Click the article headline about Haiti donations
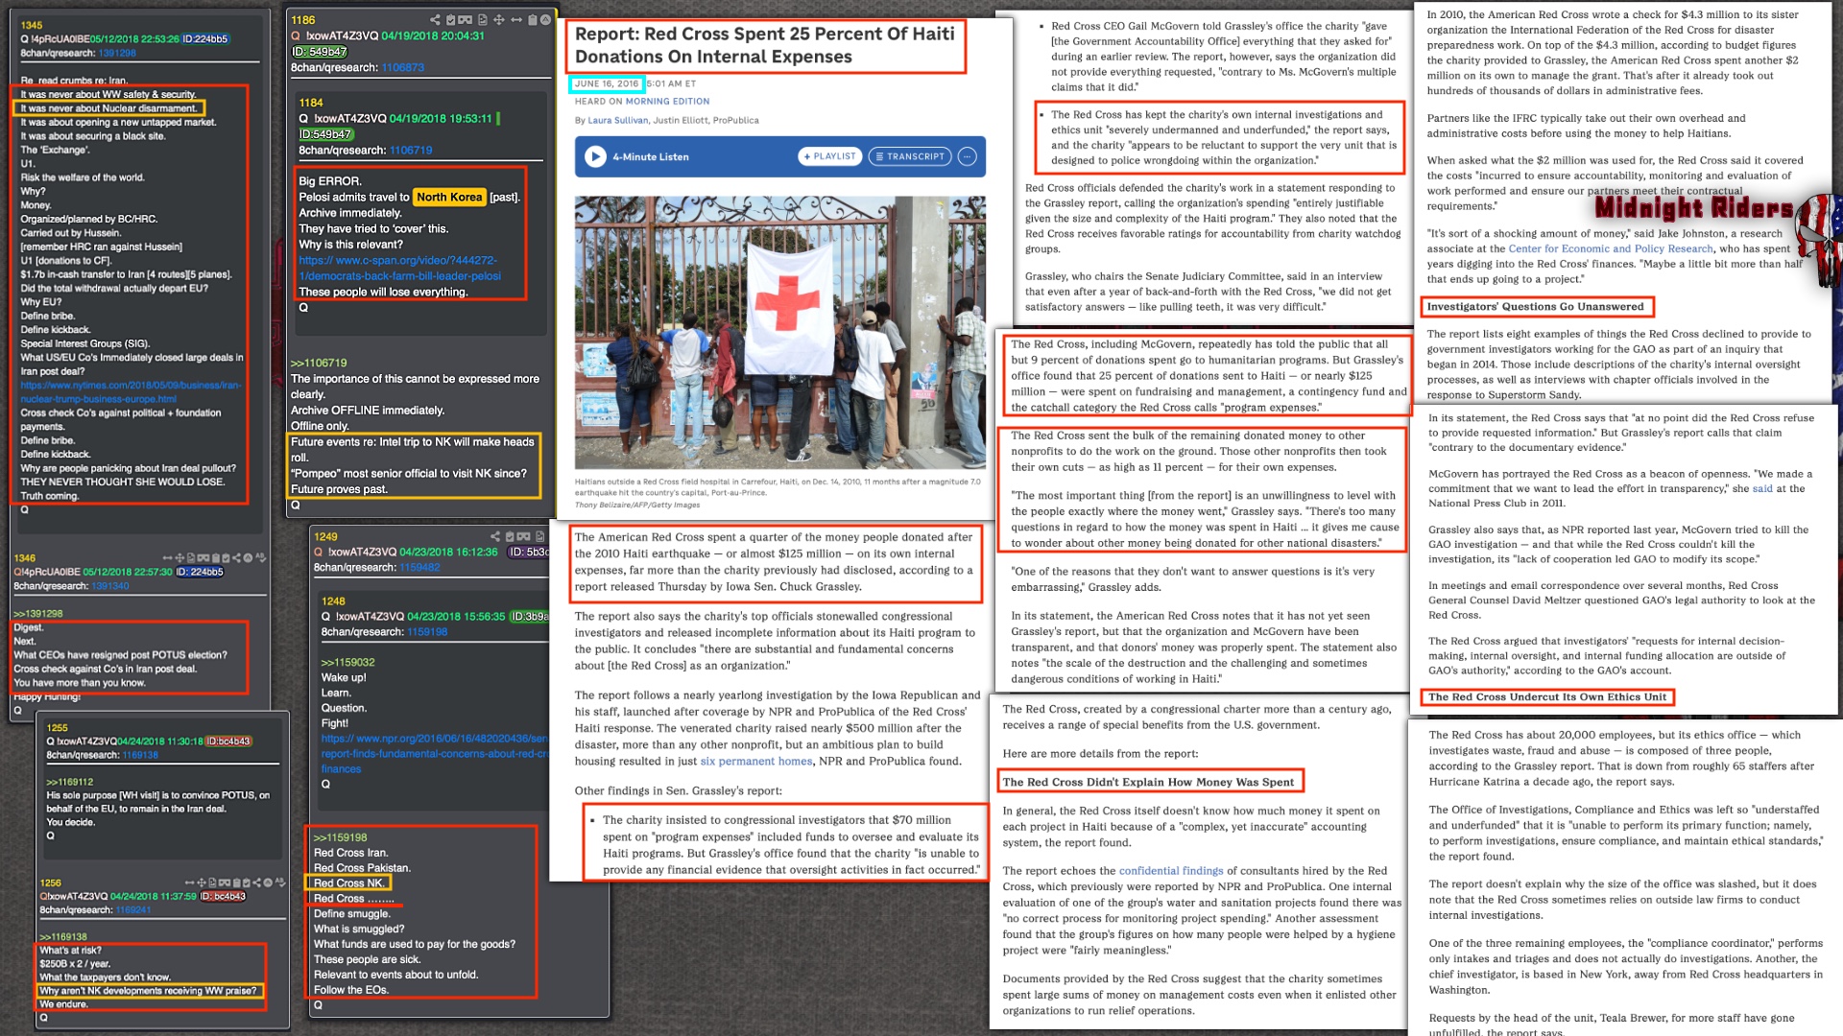The height and width of the screenshot is (1036, 1843). [x=765, y=45]
